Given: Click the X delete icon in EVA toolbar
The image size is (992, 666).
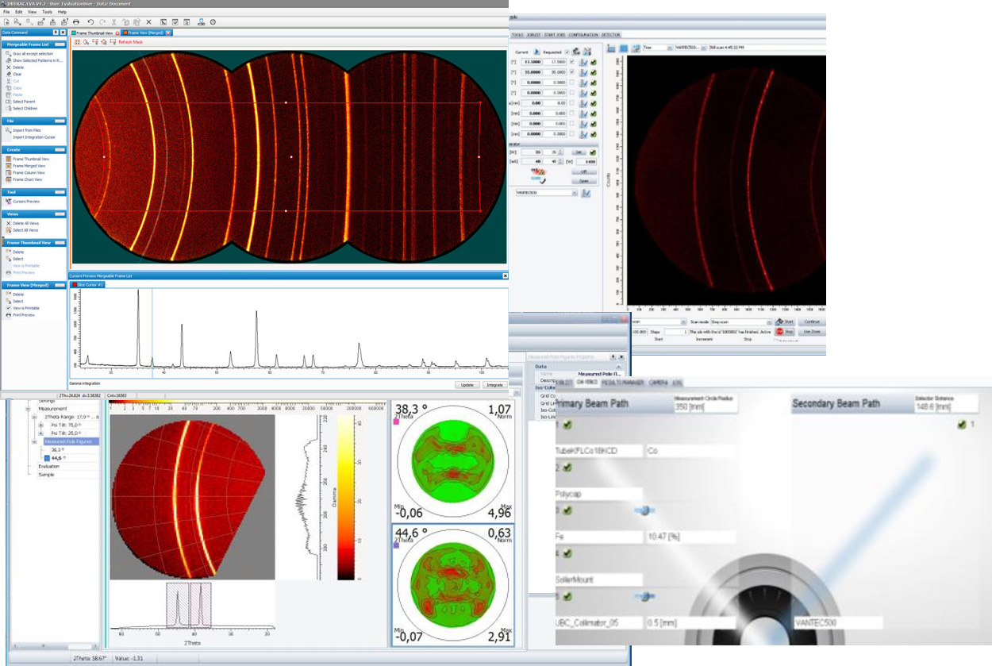Looking at the screenshot, I should coord(148,21).
